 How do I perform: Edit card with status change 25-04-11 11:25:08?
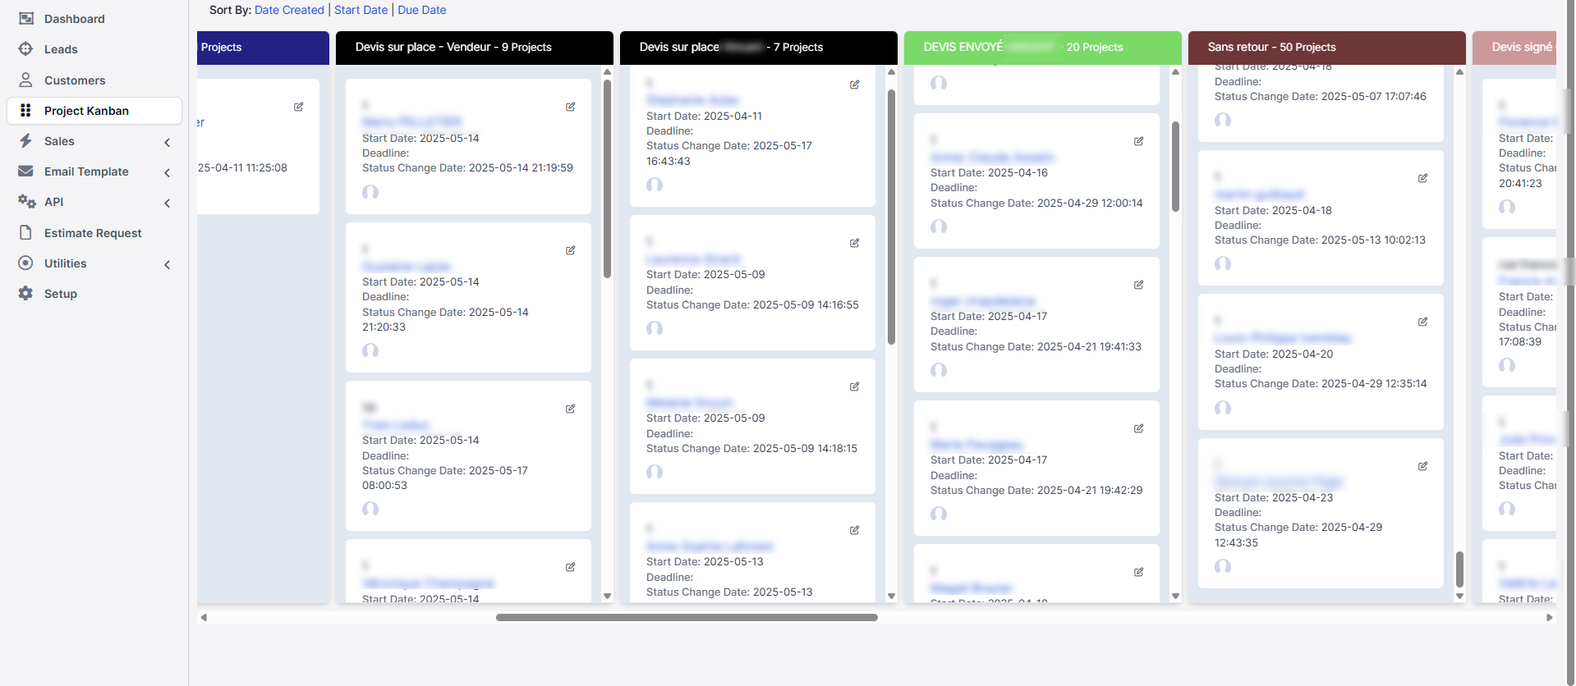coord(299,107)
